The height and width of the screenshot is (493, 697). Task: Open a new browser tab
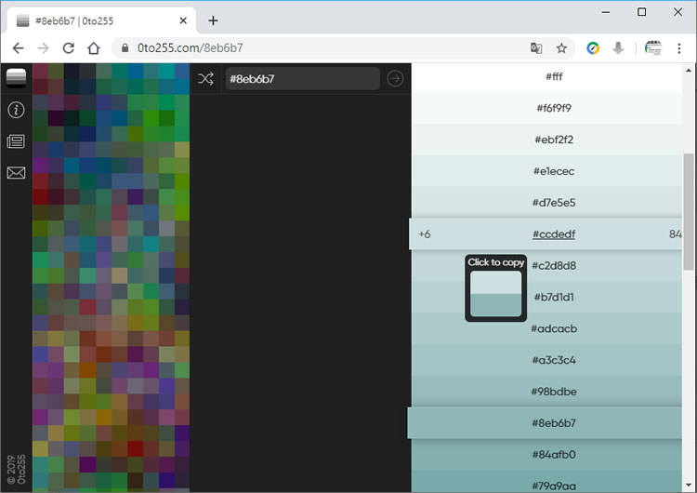click(x=213, y=20)
